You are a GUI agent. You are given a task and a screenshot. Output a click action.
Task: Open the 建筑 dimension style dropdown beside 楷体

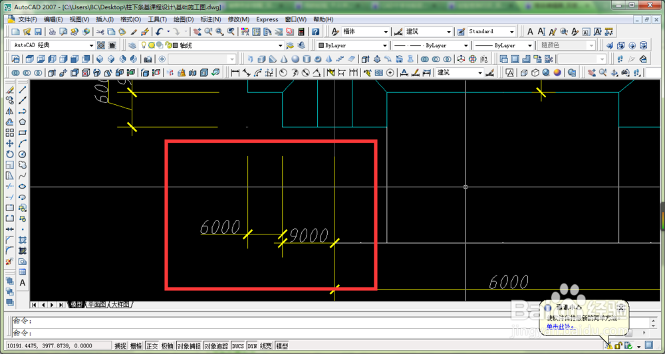coord(450,32)
